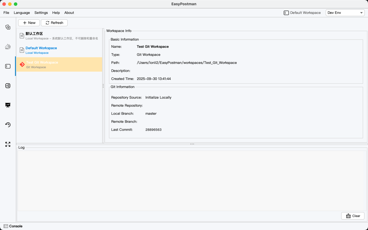Click the horizontal splitter handle above Log
Viewport: 368px width, 230px height.
[x=192, y=144]
